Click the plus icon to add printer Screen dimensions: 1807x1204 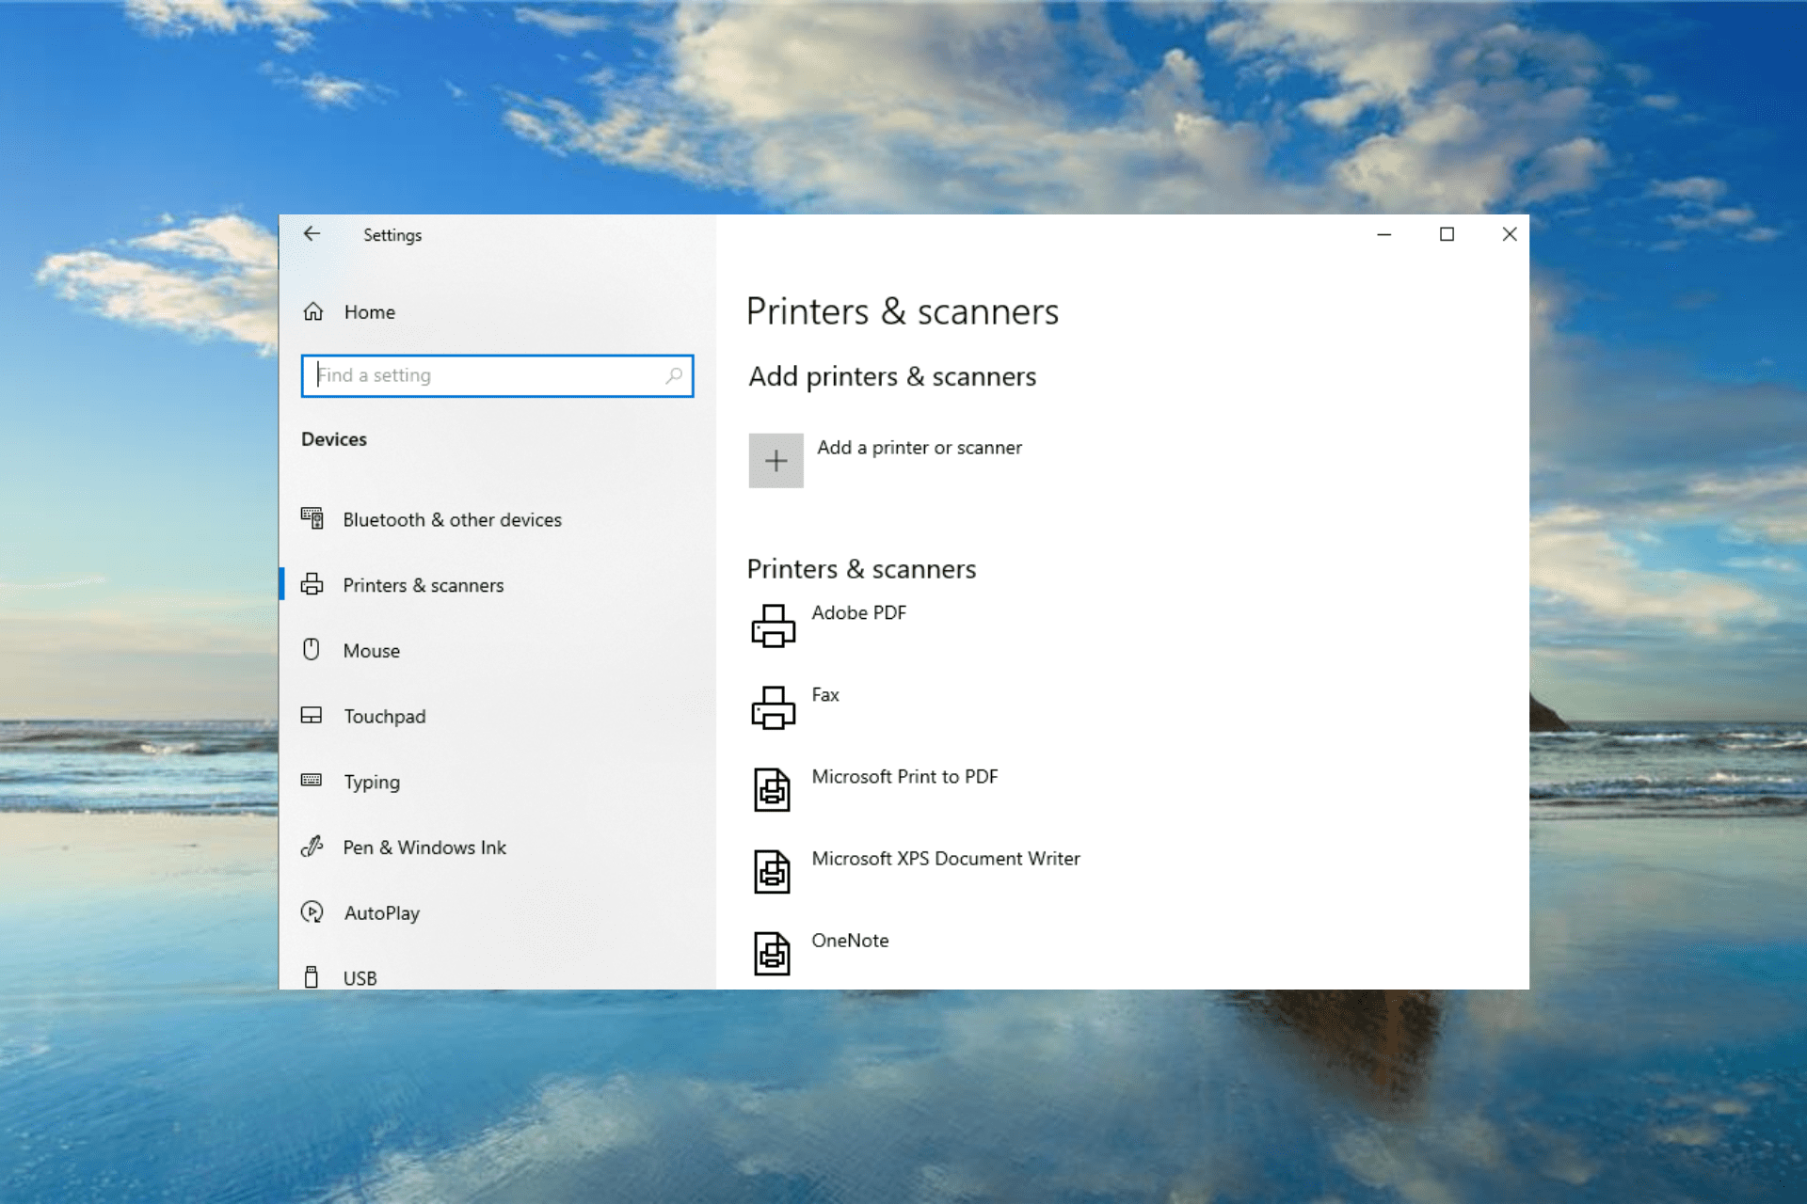click(776, 461)
